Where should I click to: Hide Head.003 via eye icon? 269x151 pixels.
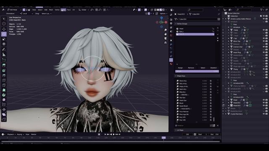[x=264, y=105]
